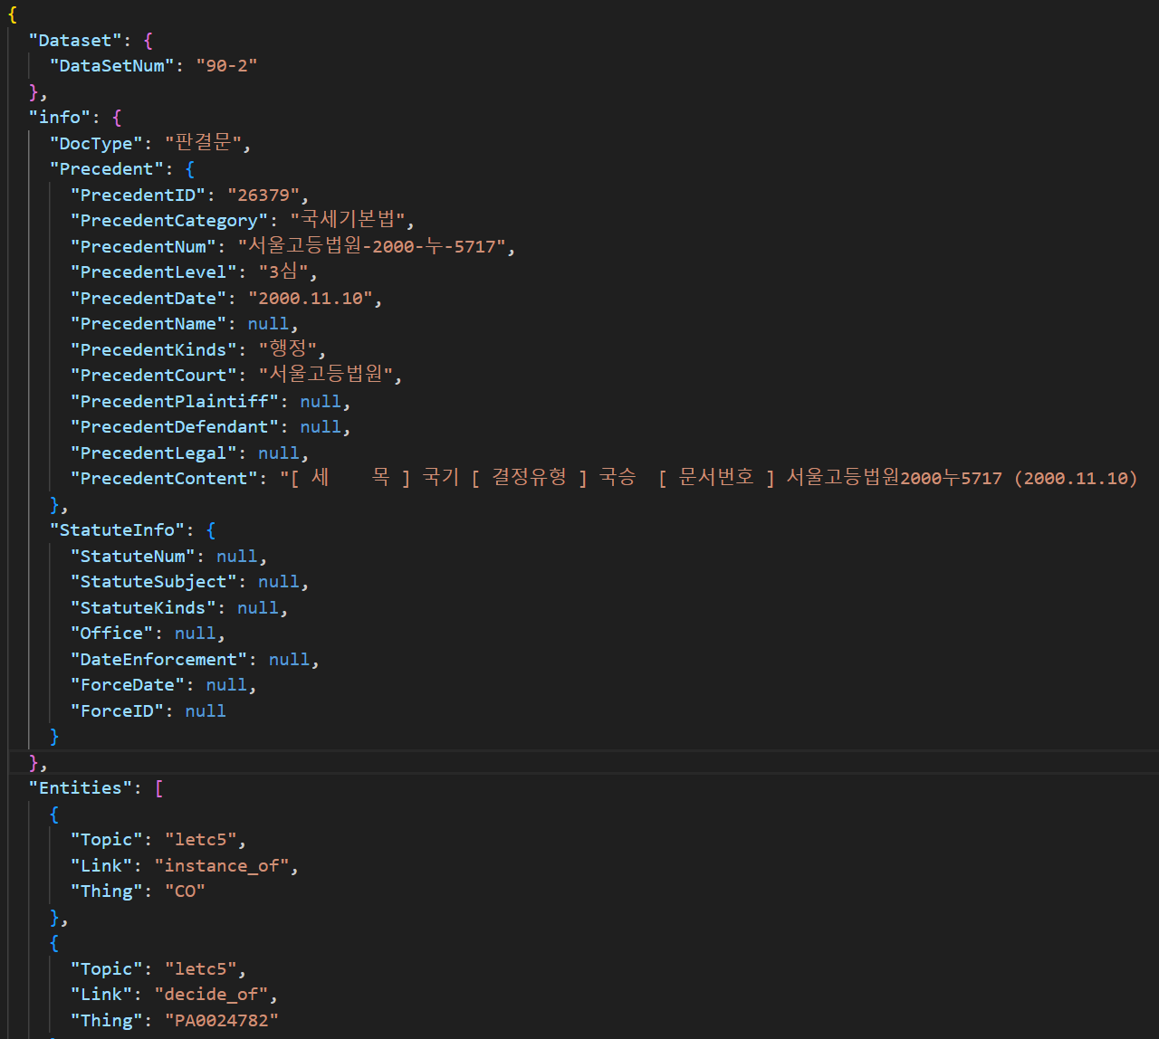Screen dimensions: 1159x1039
Task: Click the value "26379"
Action: click(263, 195)
